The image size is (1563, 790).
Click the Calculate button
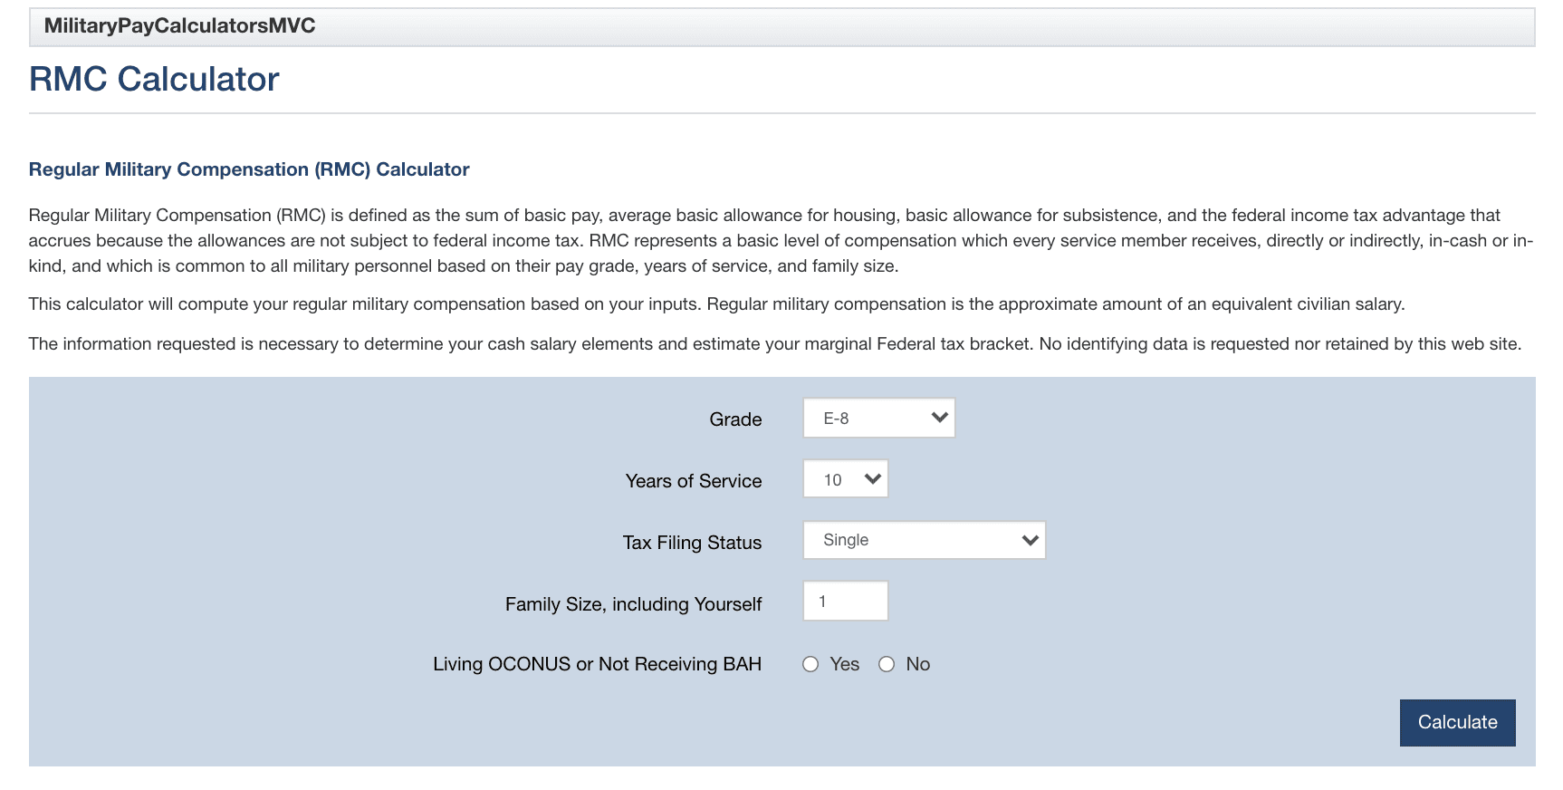click(x=1457, y=722)
